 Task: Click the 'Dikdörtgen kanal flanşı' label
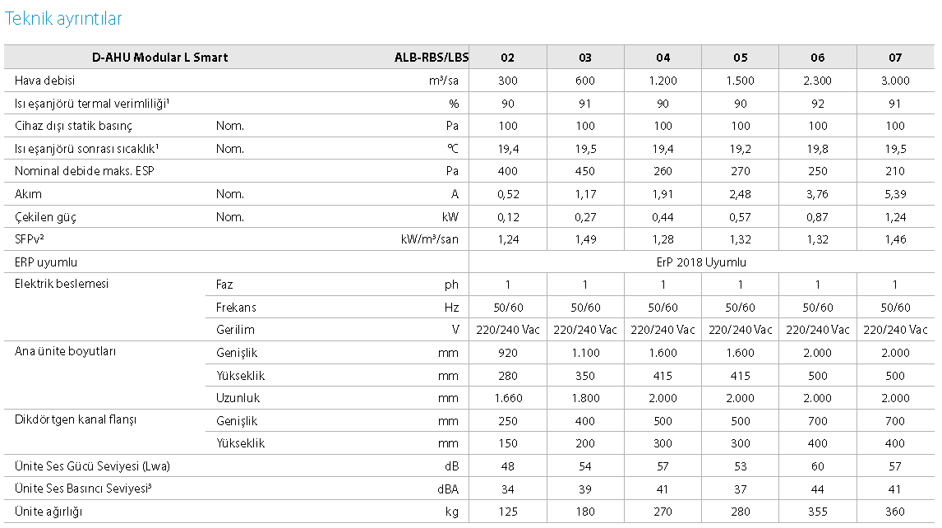click(x=76, y=419)
